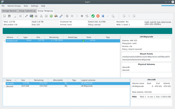Click the green active state icon for LM-Bitparade
Screen dimensions: 175x109
[83, 41]
